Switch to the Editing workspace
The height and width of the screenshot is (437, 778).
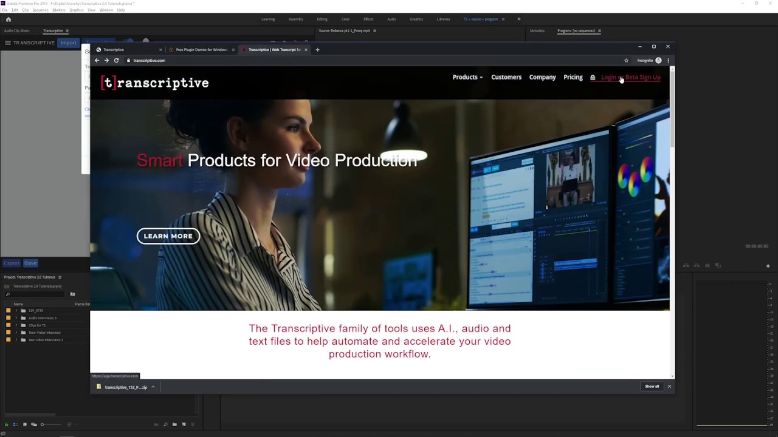[x=322, y=19]
